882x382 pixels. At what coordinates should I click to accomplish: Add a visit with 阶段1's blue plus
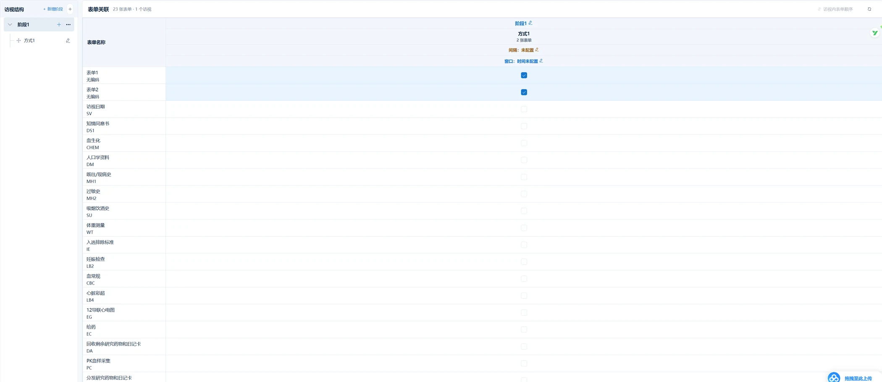coord(59,25)
